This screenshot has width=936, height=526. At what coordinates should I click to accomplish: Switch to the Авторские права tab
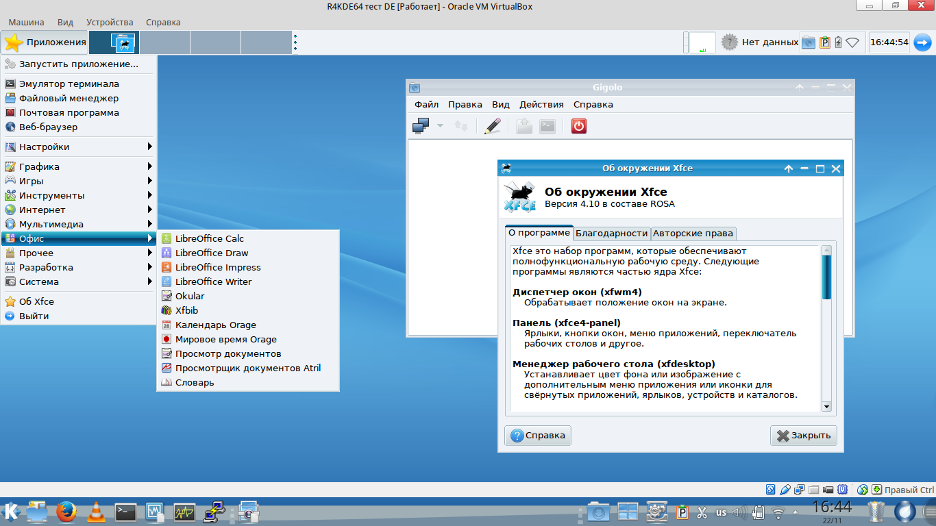pyautogui.click(x=693, y=233)
